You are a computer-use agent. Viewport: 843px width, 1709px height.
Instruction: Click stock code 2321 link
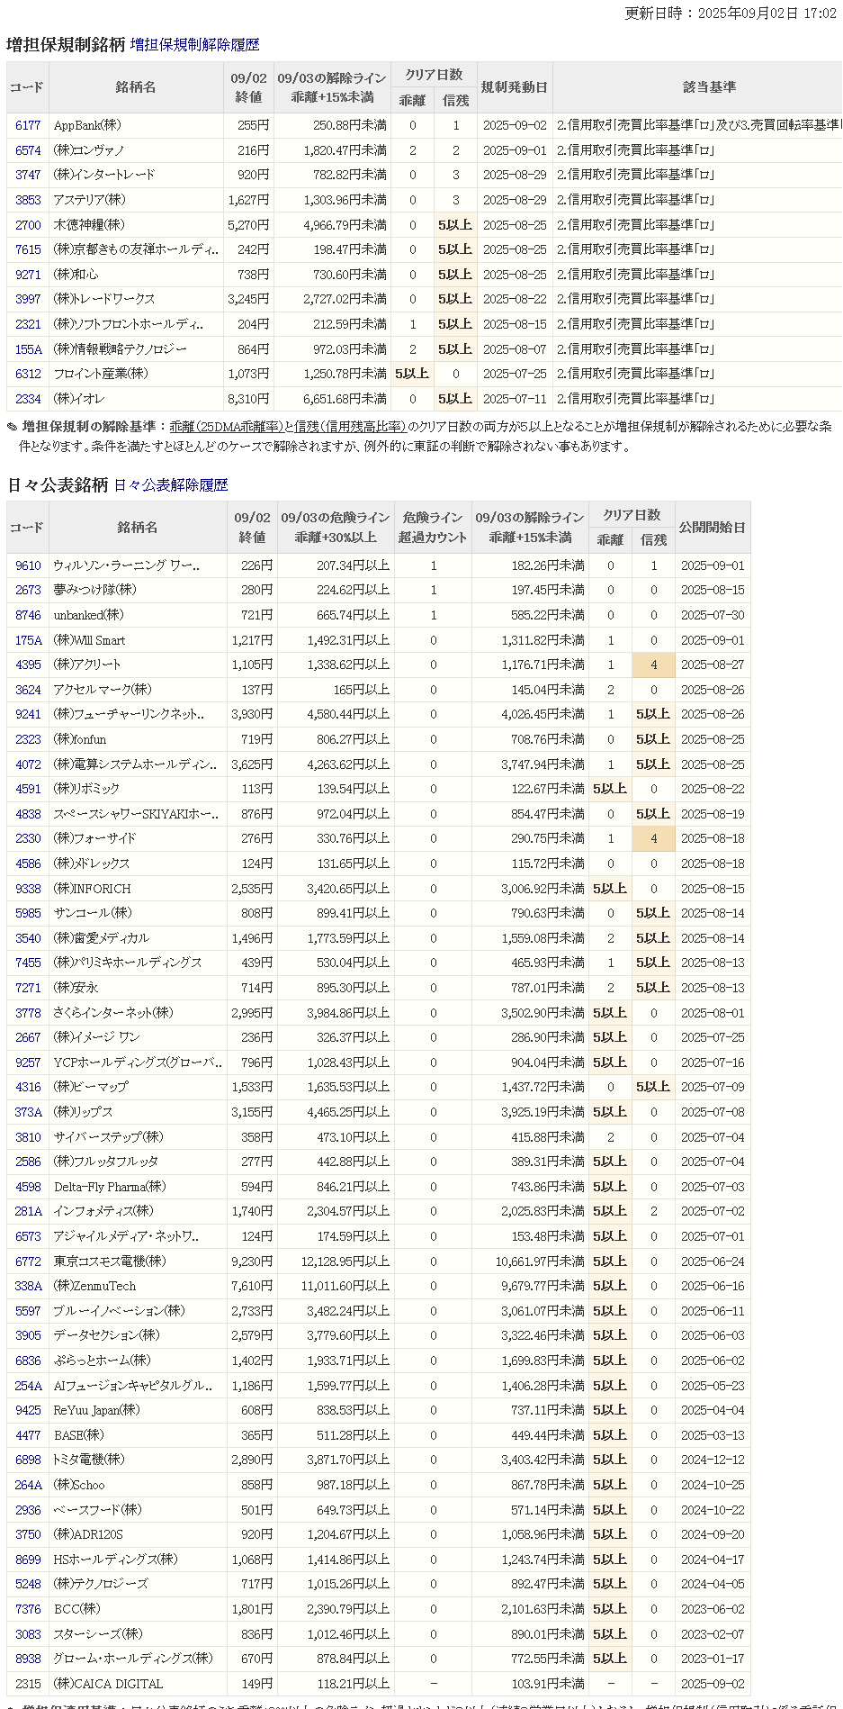tap(28, 324)
